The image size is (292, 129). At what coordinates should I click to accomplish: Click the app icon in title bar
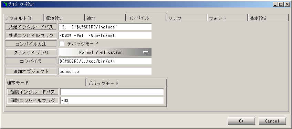pos(5,4)
